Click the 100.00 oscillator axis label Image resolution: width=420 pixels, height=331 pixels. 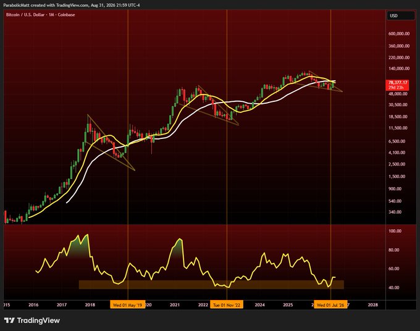(x=395, y=231)
